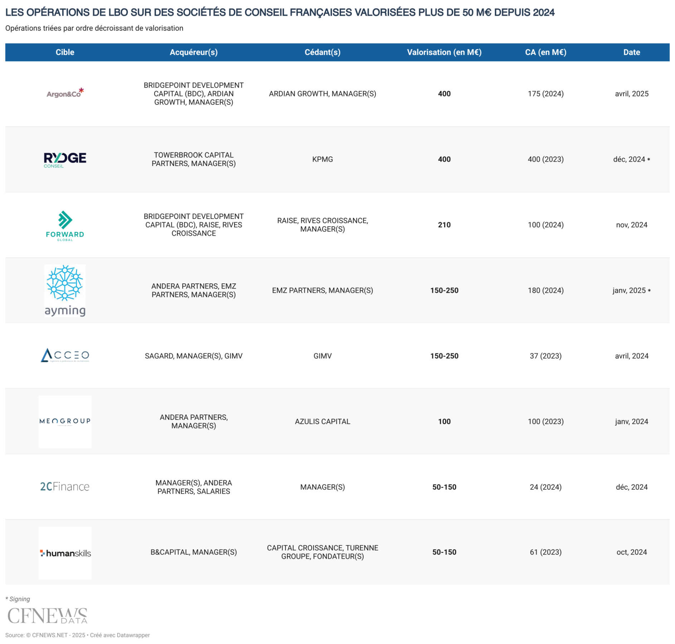Select the Acceo logo

point(65,356)
